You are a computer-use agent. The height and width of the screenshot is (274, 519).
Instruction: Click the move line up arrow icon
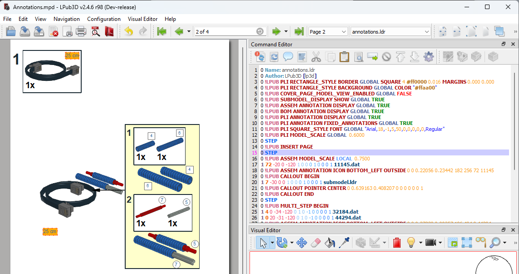(401, 57)
